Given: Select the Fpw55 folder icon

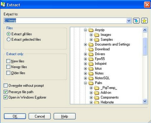Looking at the screenshot, I should (91, 59).
